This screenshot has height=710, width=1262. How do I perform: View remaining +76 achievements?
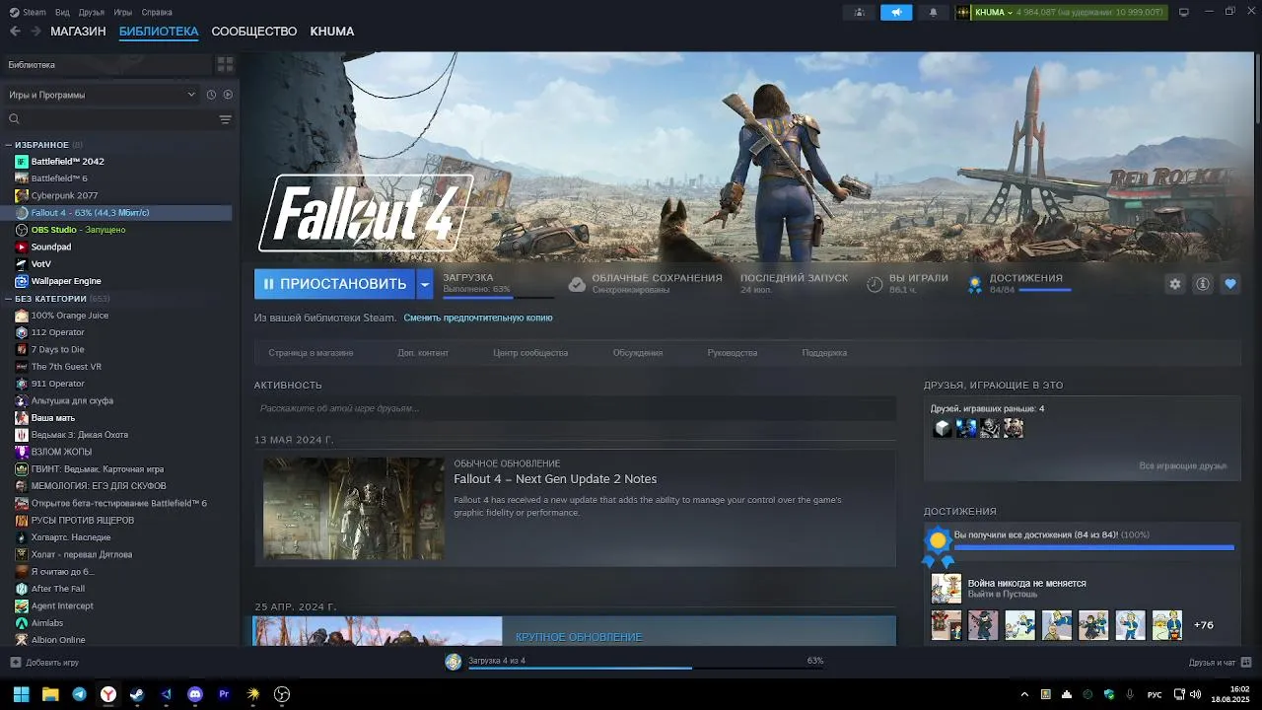[x=1204, y=625]
